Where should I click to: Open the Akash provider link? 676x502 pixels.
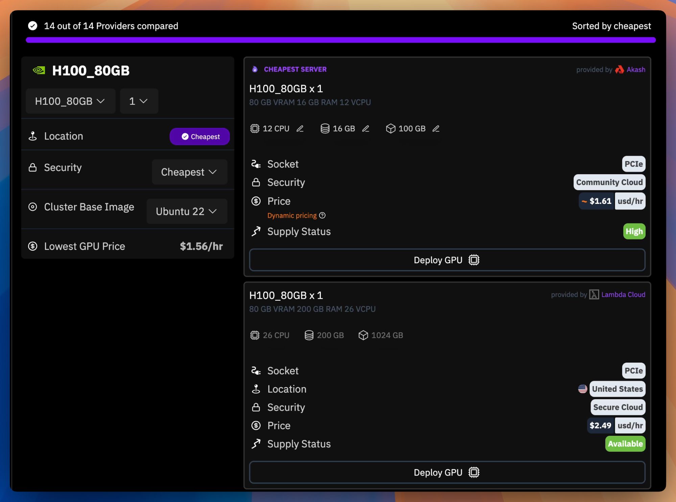pos(636,70)
